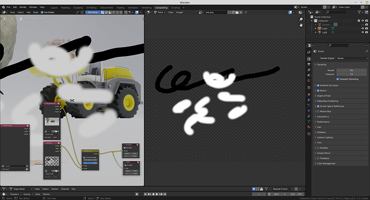Viewport: 370px width, 200px height.
Task: Click the Backdrop button
Action: 93,12
